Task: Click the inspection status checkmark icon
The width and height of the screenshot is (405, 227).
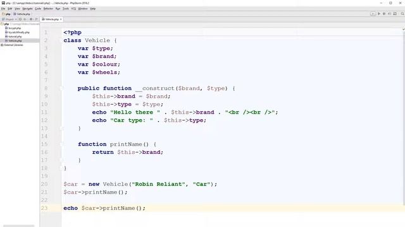Action: click(x=403, y=30)
